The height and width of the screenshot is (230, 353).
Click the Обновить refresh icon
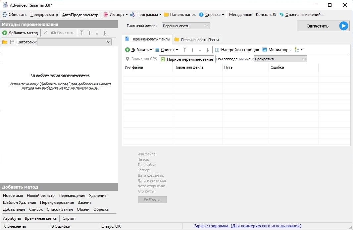5,15
